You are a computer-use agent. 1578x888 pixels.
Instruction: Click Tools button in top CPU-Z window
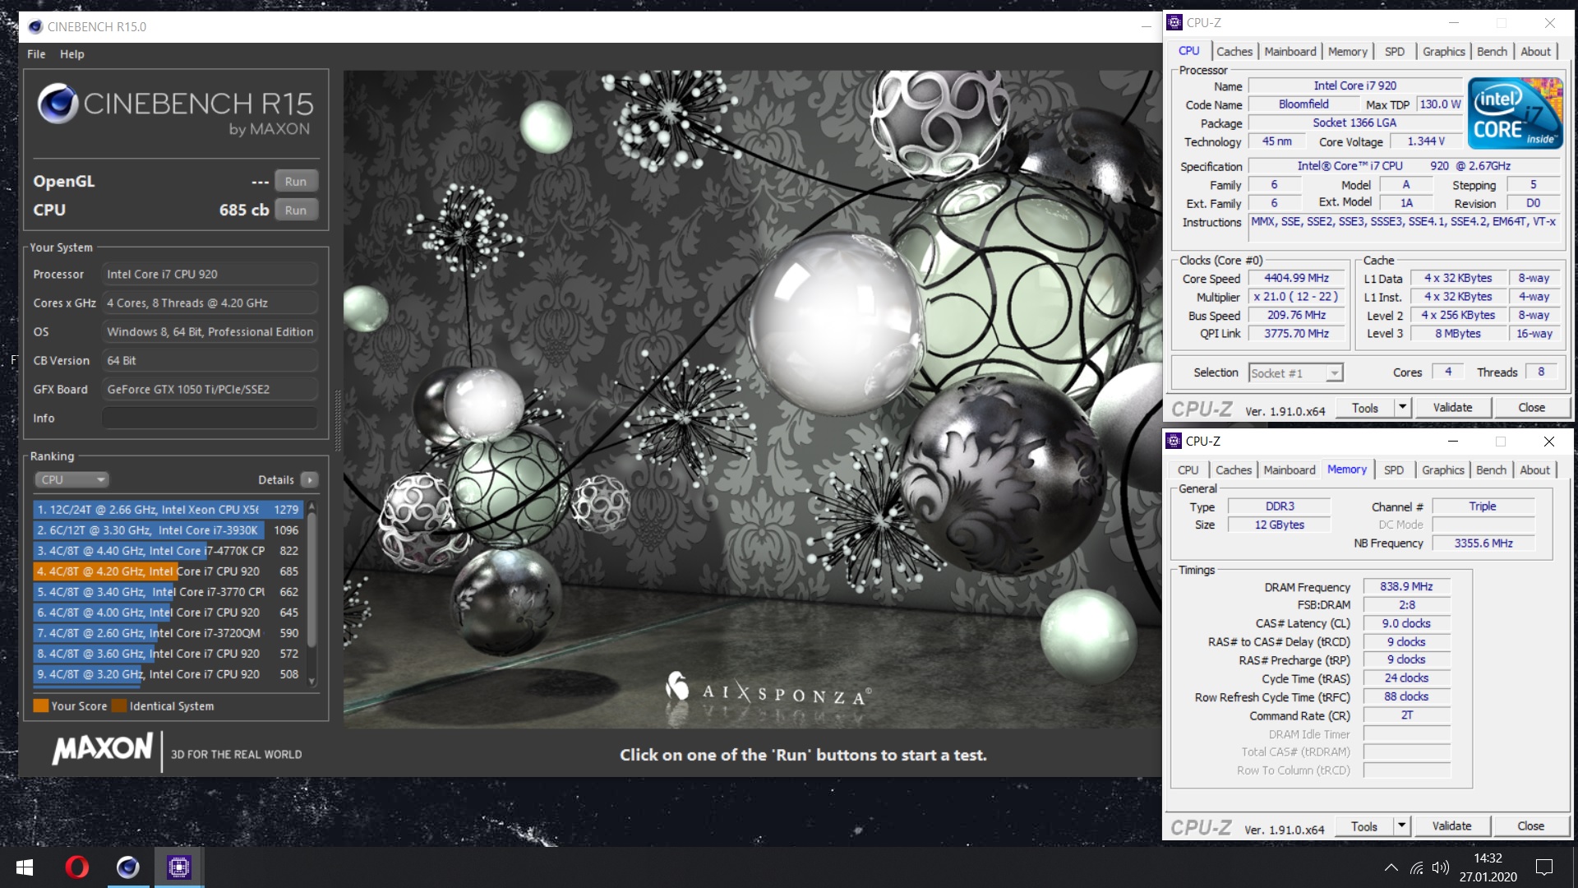(x=1365, y=408)
